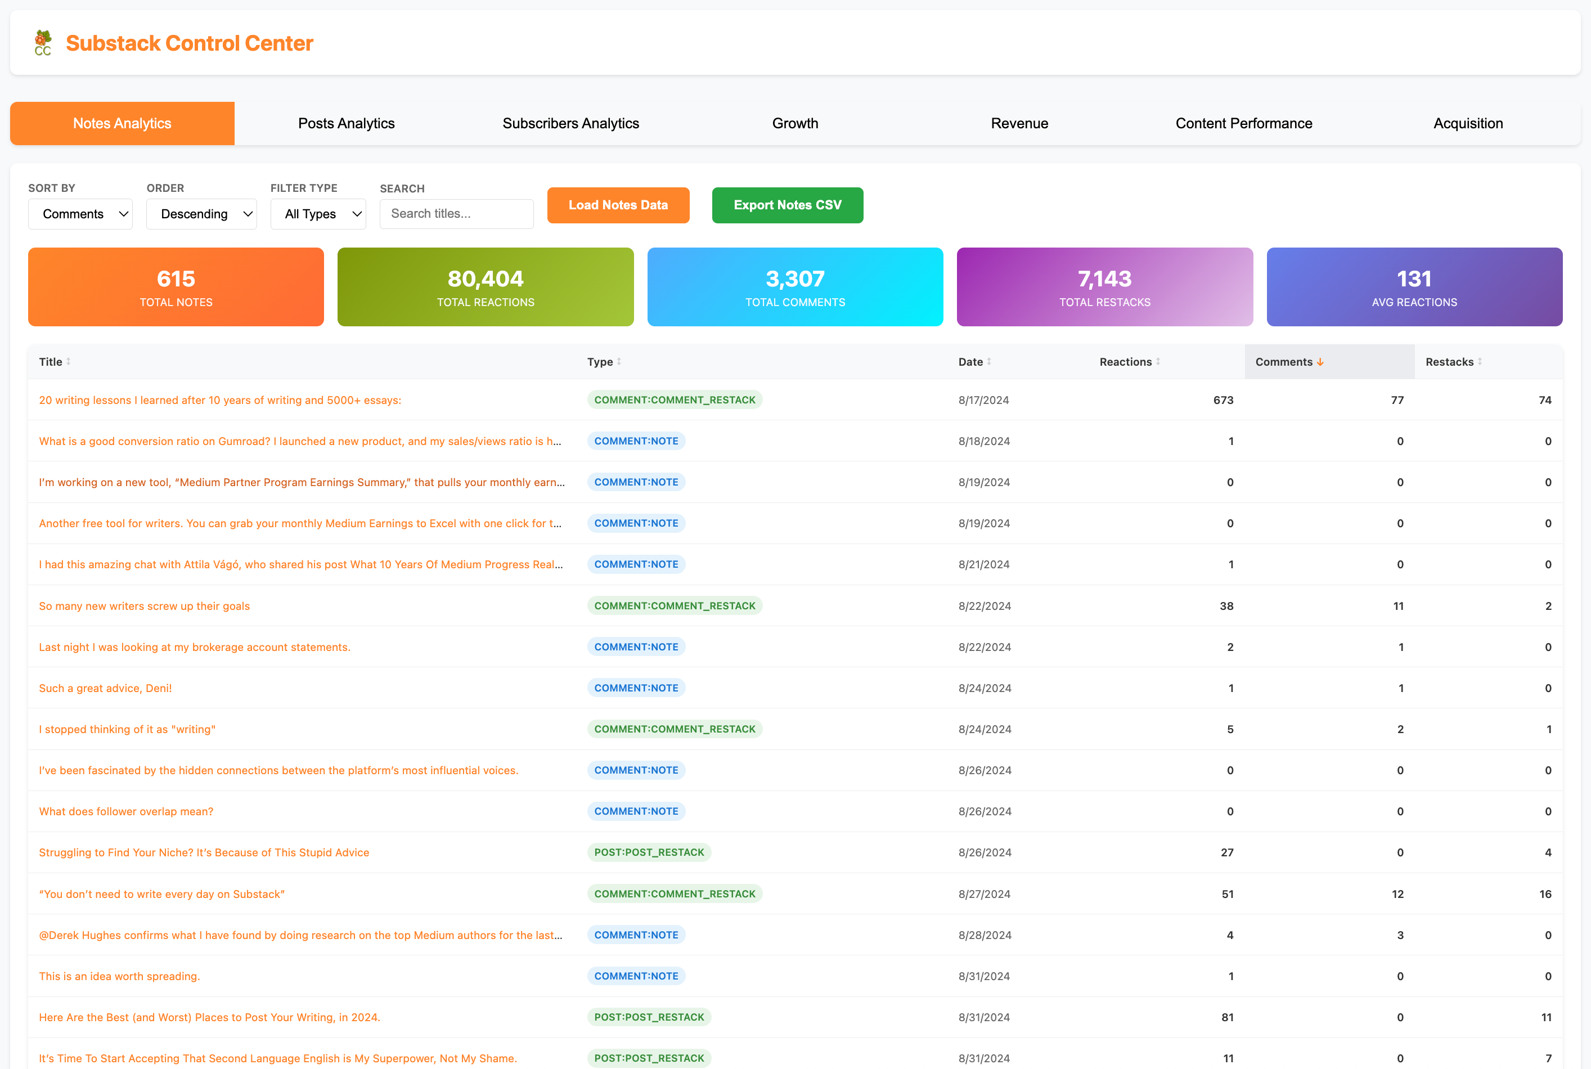Click the Total Comments 3,307 card
The image size is (1591, 1069).
(x=795, y=287)
